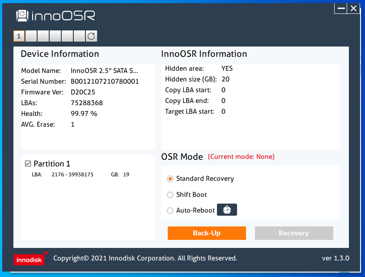Click the refresh device list icon
Viewport: 365px width, 277px height.
pyautogui.click(x=91, y=36)
